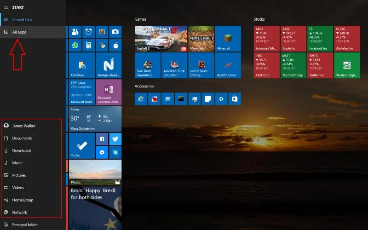Open the Python tile
Viewport: 368px width, 230px height.
(102, 45)
